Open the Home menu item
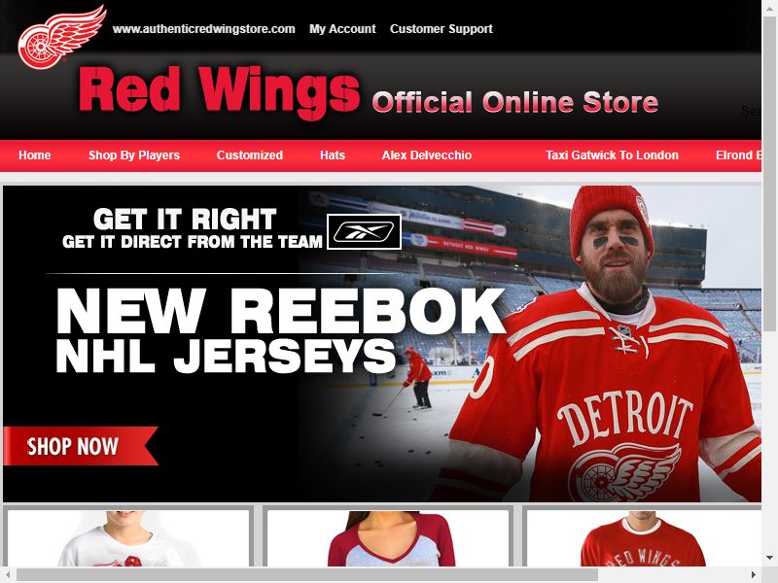Image resolution: width=778 pixels, height=583 pixels. [x=35, y=155]
